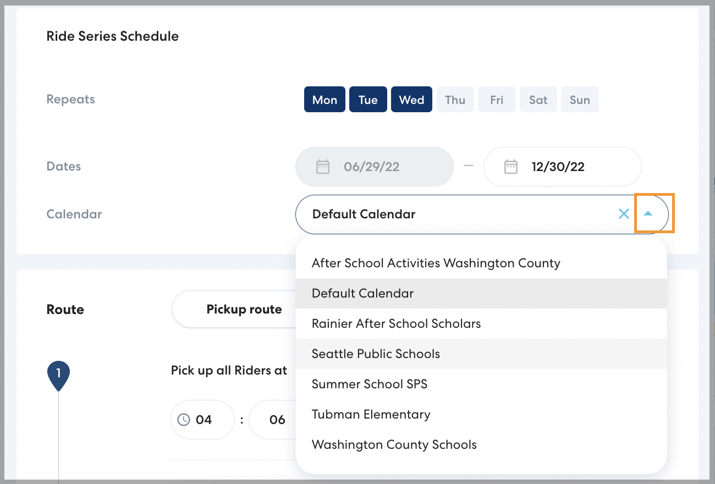715x484 pixels.
Task: Click the start date field showing 06/29/22
Action: pos(374,166)
